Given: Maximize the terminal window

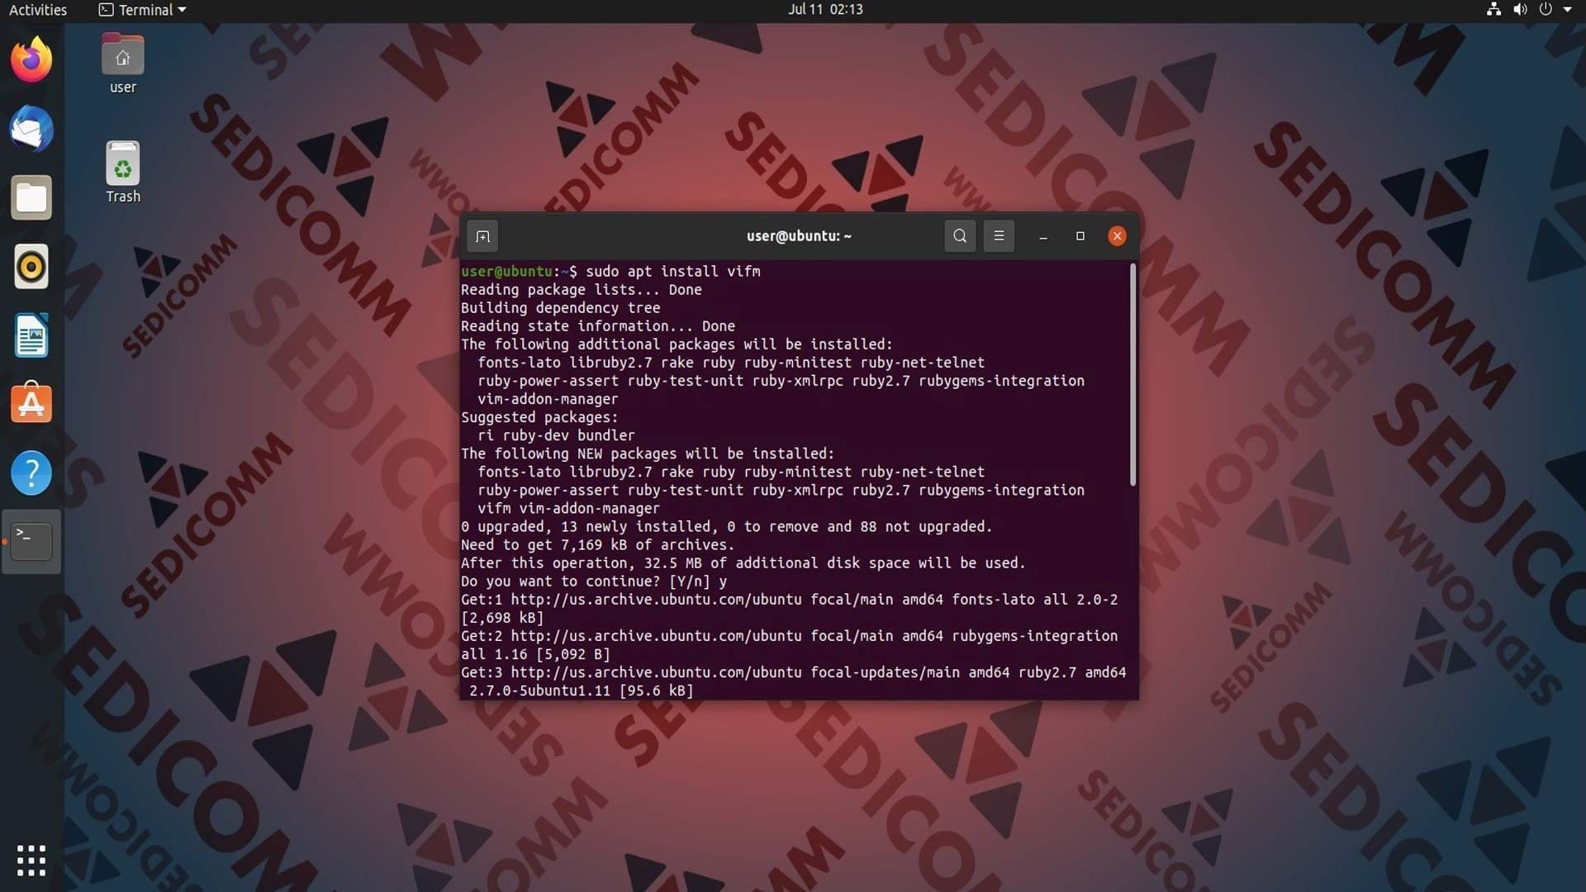Looking at the screenshot, I should 1080,236.
